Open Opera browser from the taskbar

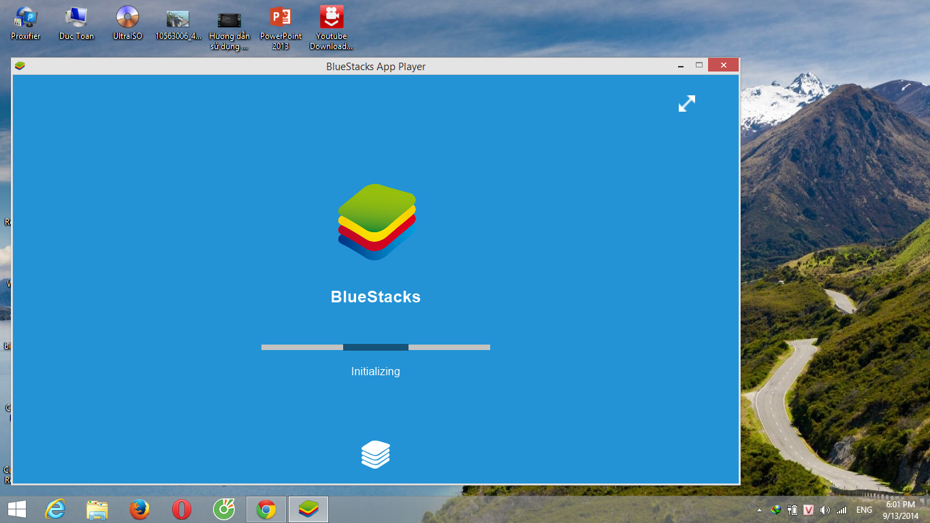pyautogui.click(x=181, y=509)
